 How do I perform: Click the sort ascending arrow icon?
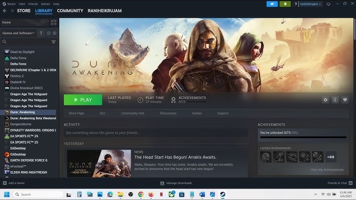(41, 33)
